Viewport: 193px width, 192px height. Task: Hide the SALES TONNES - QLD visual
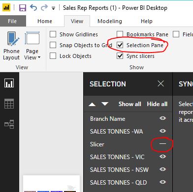point(162,182)
